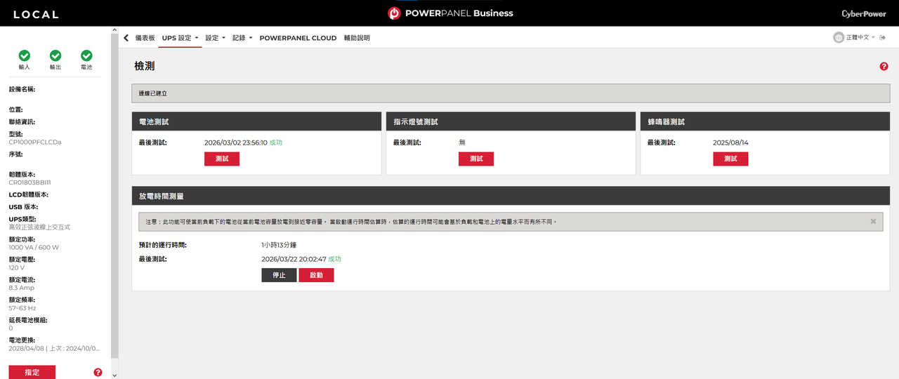Screen dimensions: 899x379
Task: Click the rated power 1000 VA / 600 W
Action: (x=34, y=247)
